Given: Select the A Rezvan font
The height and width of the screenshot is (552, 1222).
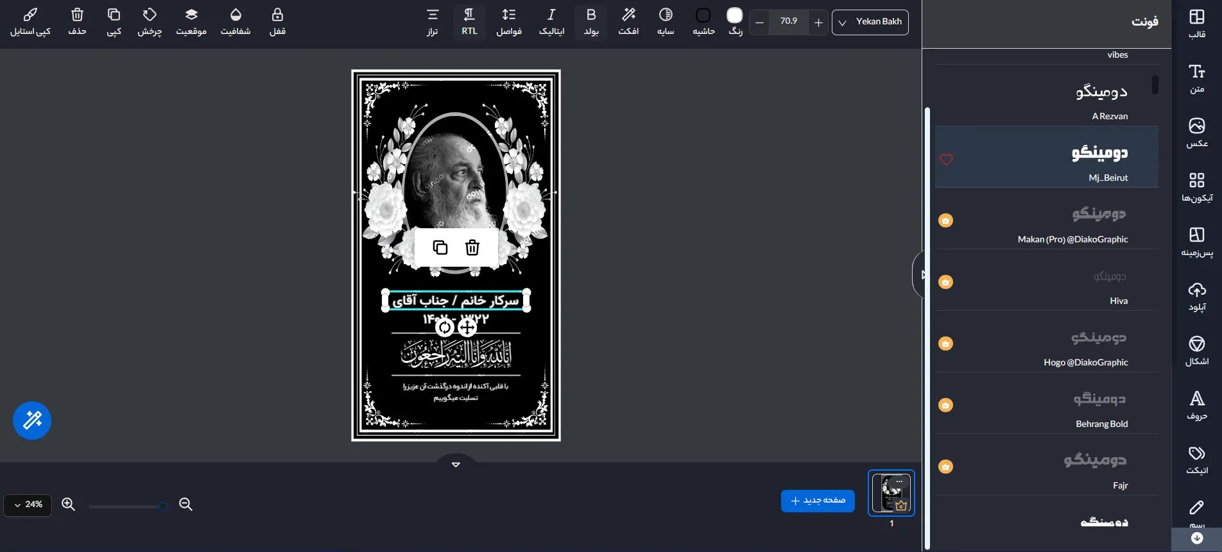Looking at the screenshot, I should (x=1047, y=96).
